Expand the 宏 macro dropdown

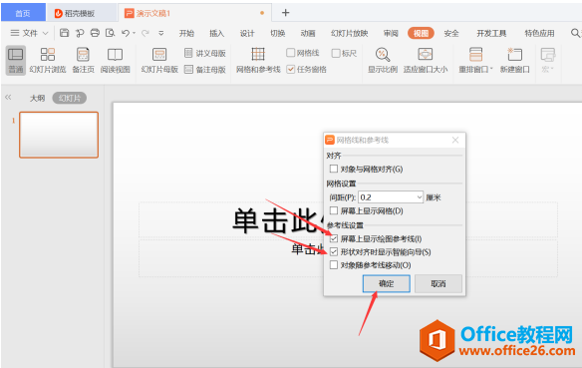[552, 69]
